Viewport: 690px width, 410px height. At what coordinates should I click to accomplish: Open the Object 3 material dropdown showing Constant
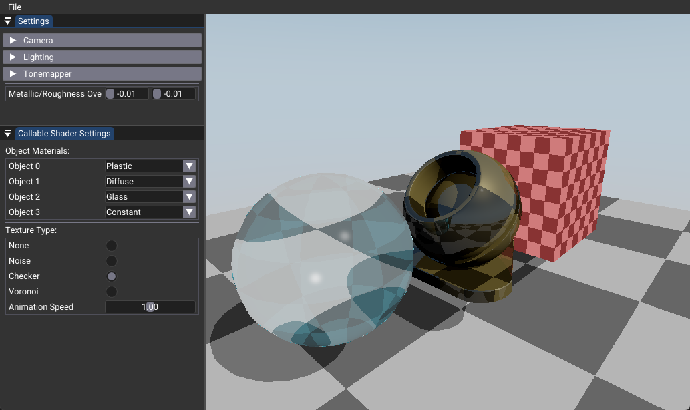pyautogui.click(x=150, y=212)
